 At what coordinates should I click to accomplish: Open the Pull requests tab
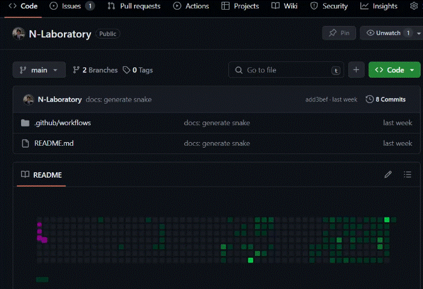click(x=134, y=6)
